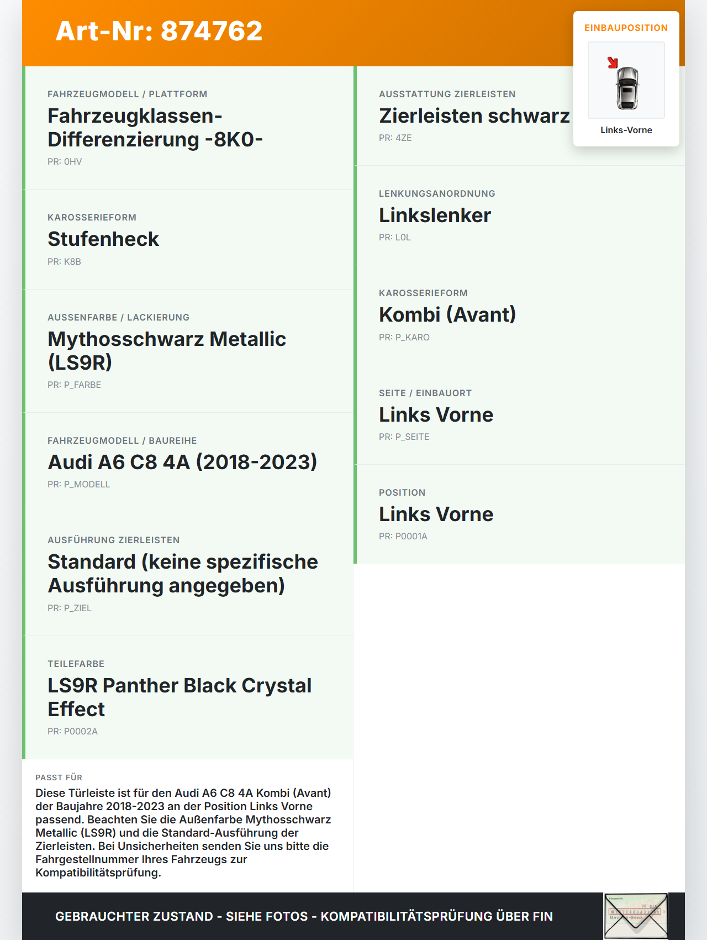
Task: Select the Stufenheck body type card
Action: [x=188, y=239]
